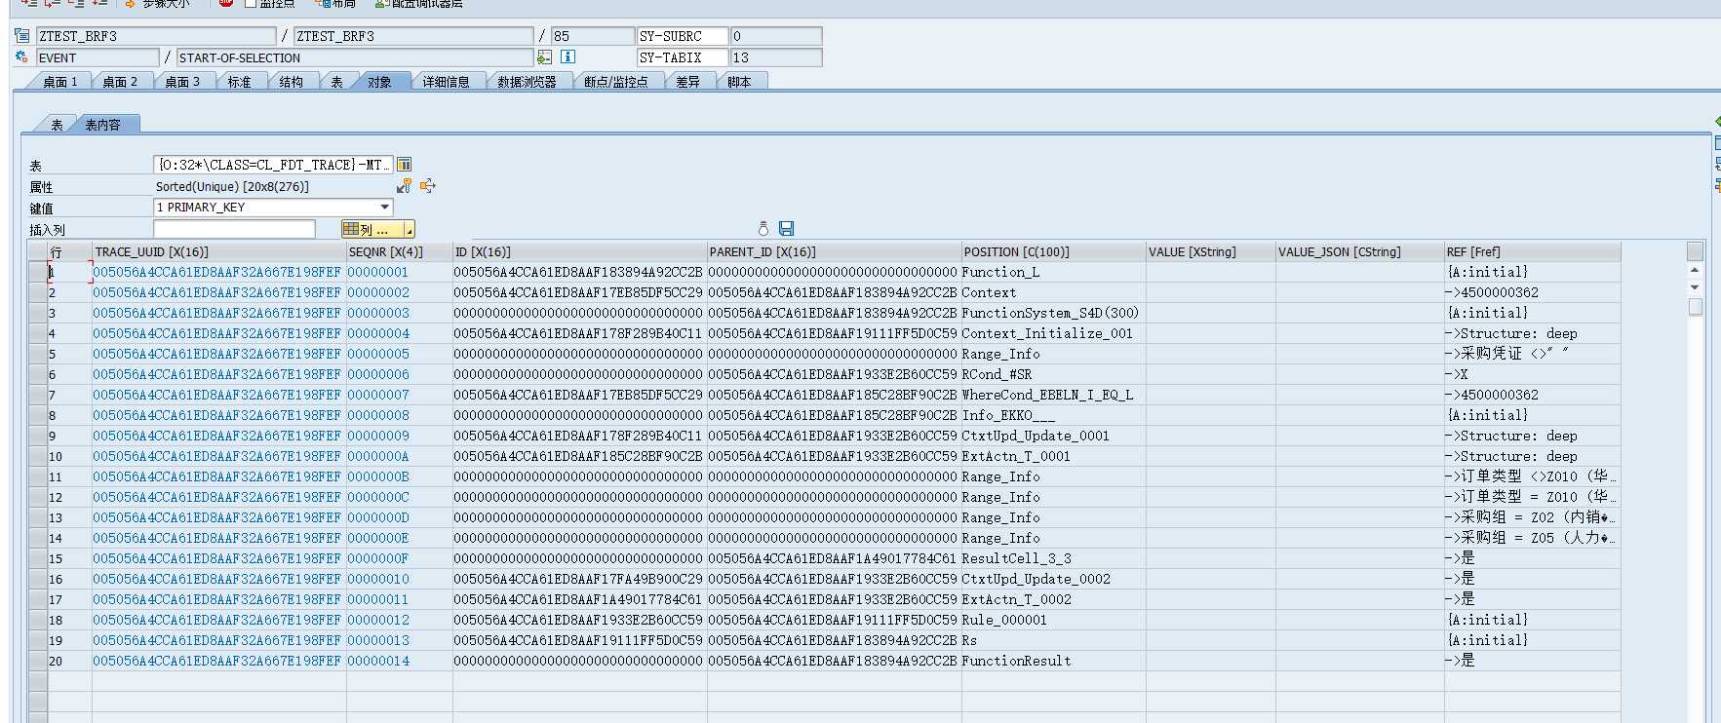This screenshot has height=723, width=1721.
Task: Click the key attribute icon beside Sorted(Unique)
Action: (404, 185)
